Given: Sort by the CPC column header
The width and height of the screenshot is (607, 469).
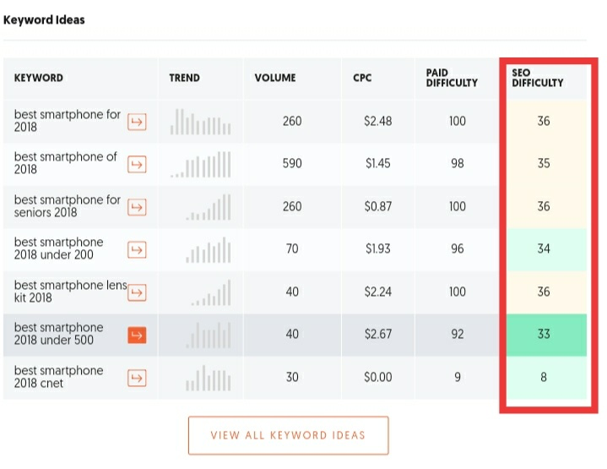Looking at the screenshot, I should [x=362, y=78].
